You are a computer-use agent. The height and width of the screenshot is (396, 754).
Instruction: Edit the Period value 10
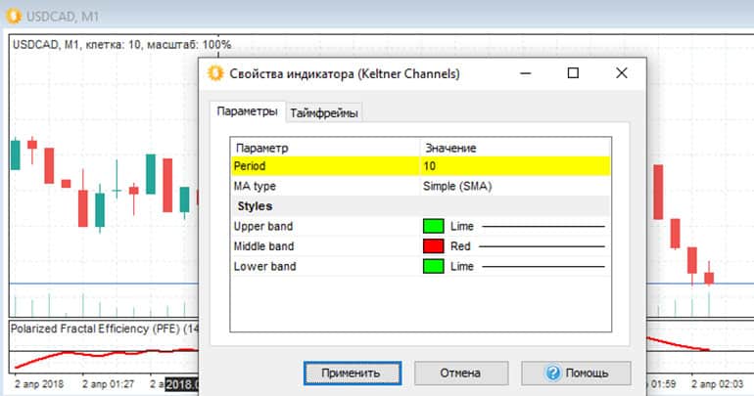[515, 166]
